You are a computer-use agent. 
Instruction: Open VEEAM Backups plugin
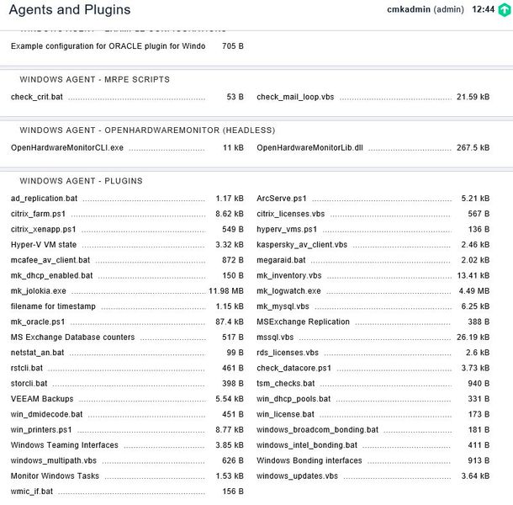(x=42, y=399)
